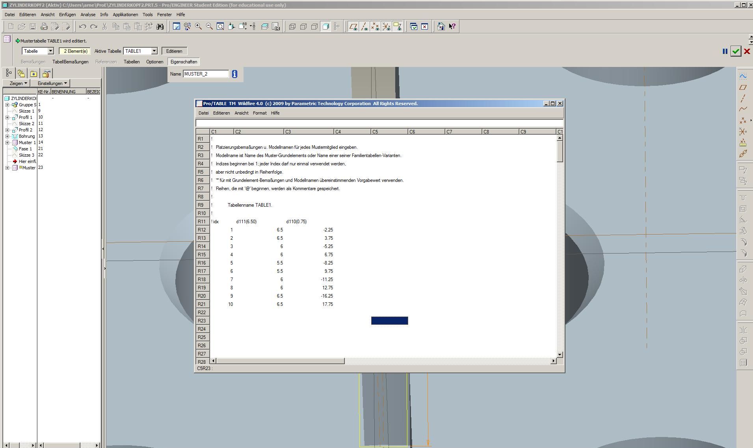Click blue info icon next to Name

point(234,74)
